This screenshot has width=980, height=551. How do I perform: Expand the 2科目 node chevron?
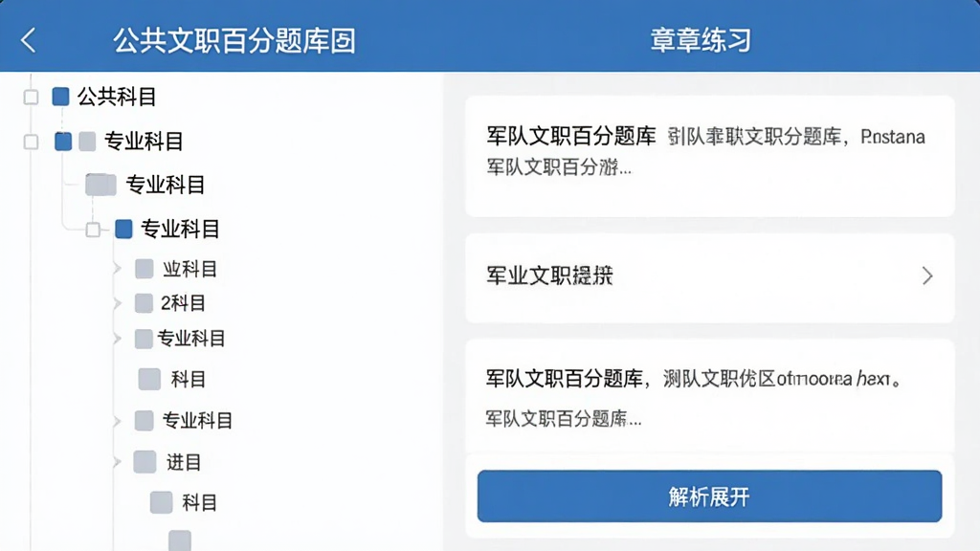118,303
